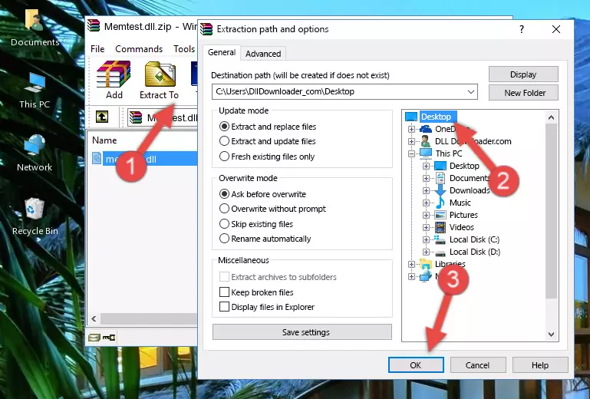
Task: Click the dialog help question mark icon
Action: [x=522, y=29]
